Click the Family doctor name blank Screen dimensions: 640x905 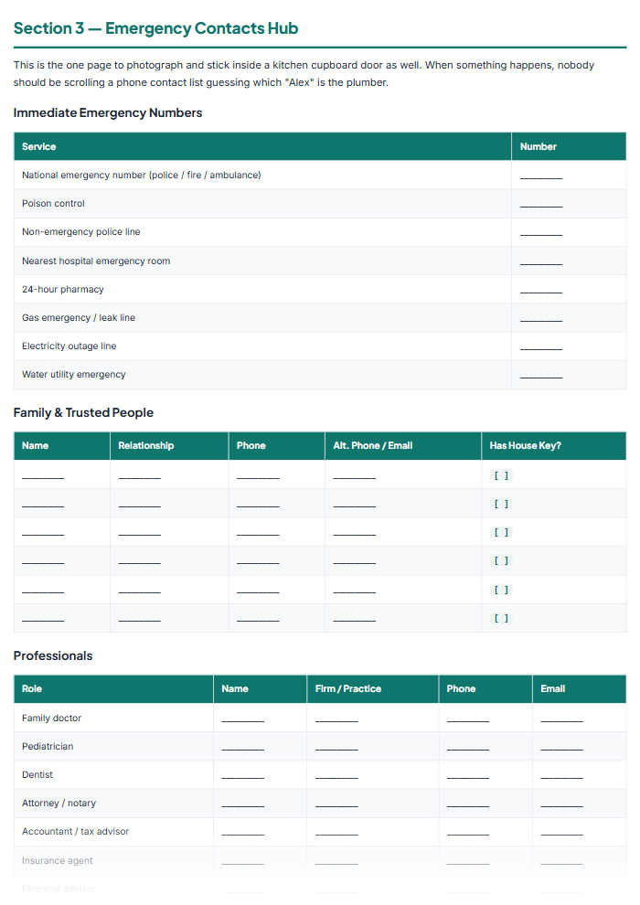[242, 719]
